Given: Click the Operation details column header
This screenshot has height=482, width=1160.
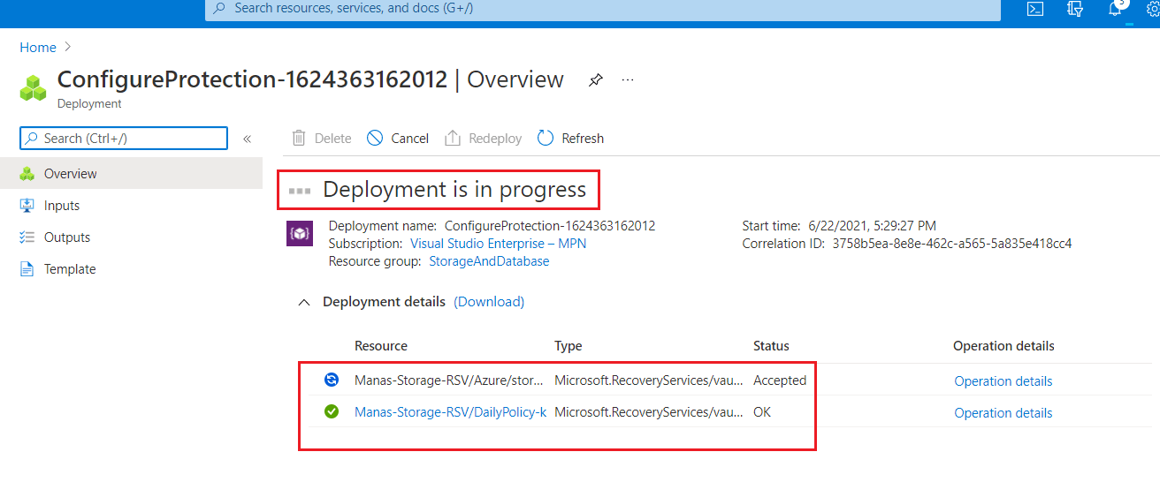Looking at the screenshot, I should pos(1004,346).
